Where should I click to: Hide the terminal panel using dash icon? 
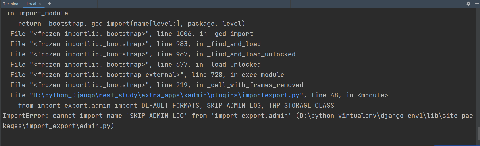477,4
